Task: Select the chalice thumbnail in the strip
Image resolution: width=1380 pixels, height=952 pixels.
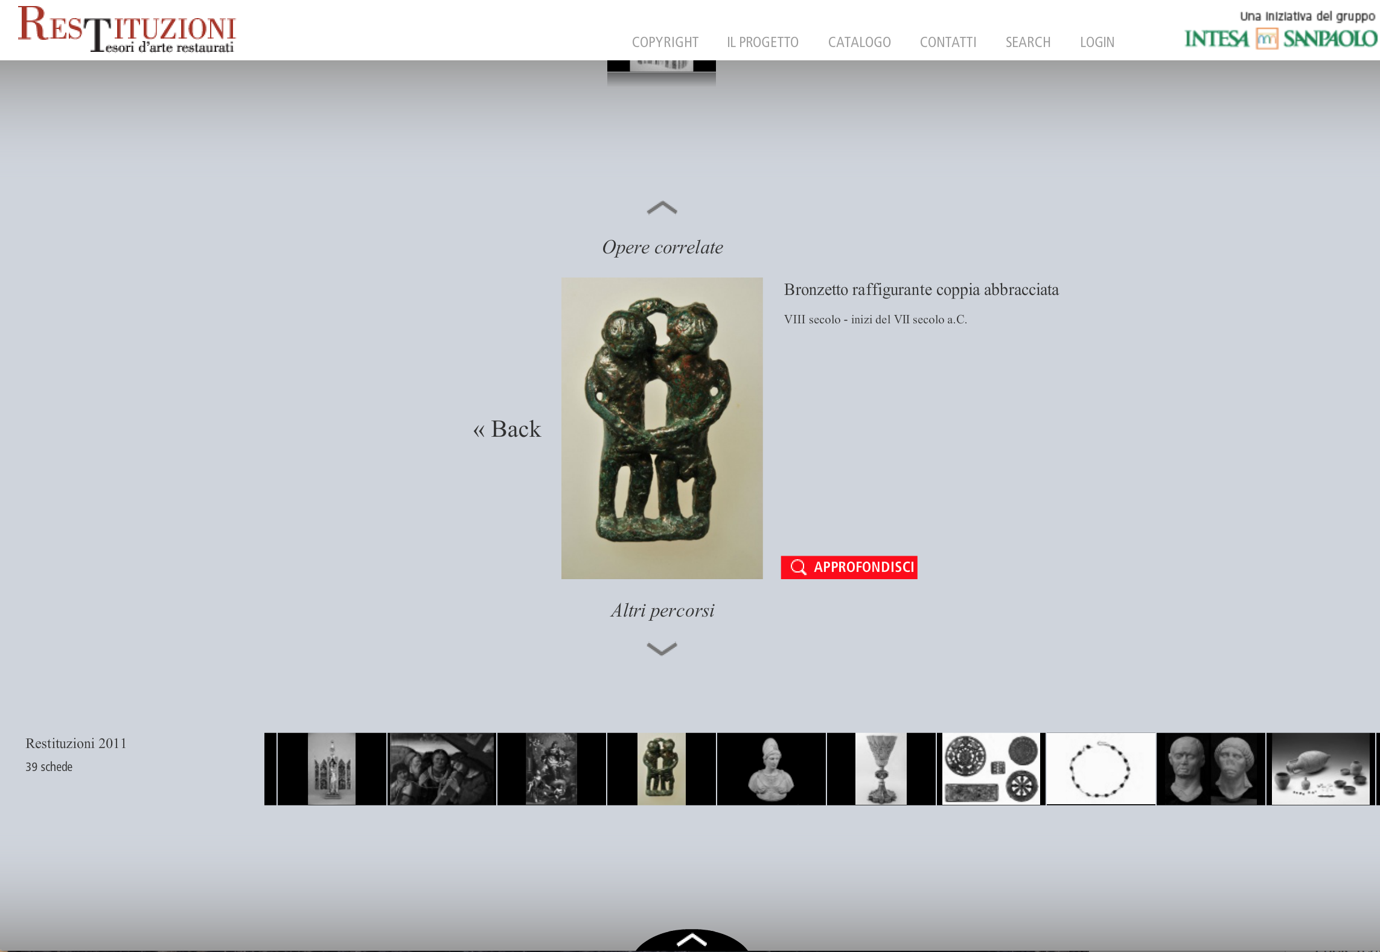Action: click(881, 769)
